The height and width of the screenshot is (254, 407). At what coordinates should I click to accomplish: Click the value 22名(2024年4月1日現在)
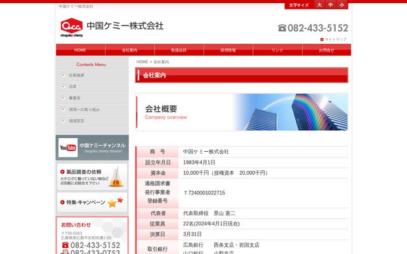[211, 224]
